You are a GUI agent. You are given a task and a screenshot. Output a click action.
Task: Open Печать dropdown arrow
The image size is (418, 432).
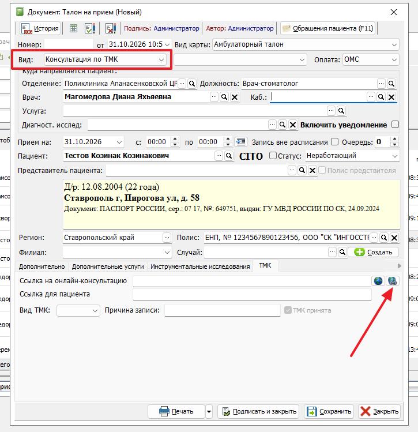pyautogui.click(x=209, y=412)
